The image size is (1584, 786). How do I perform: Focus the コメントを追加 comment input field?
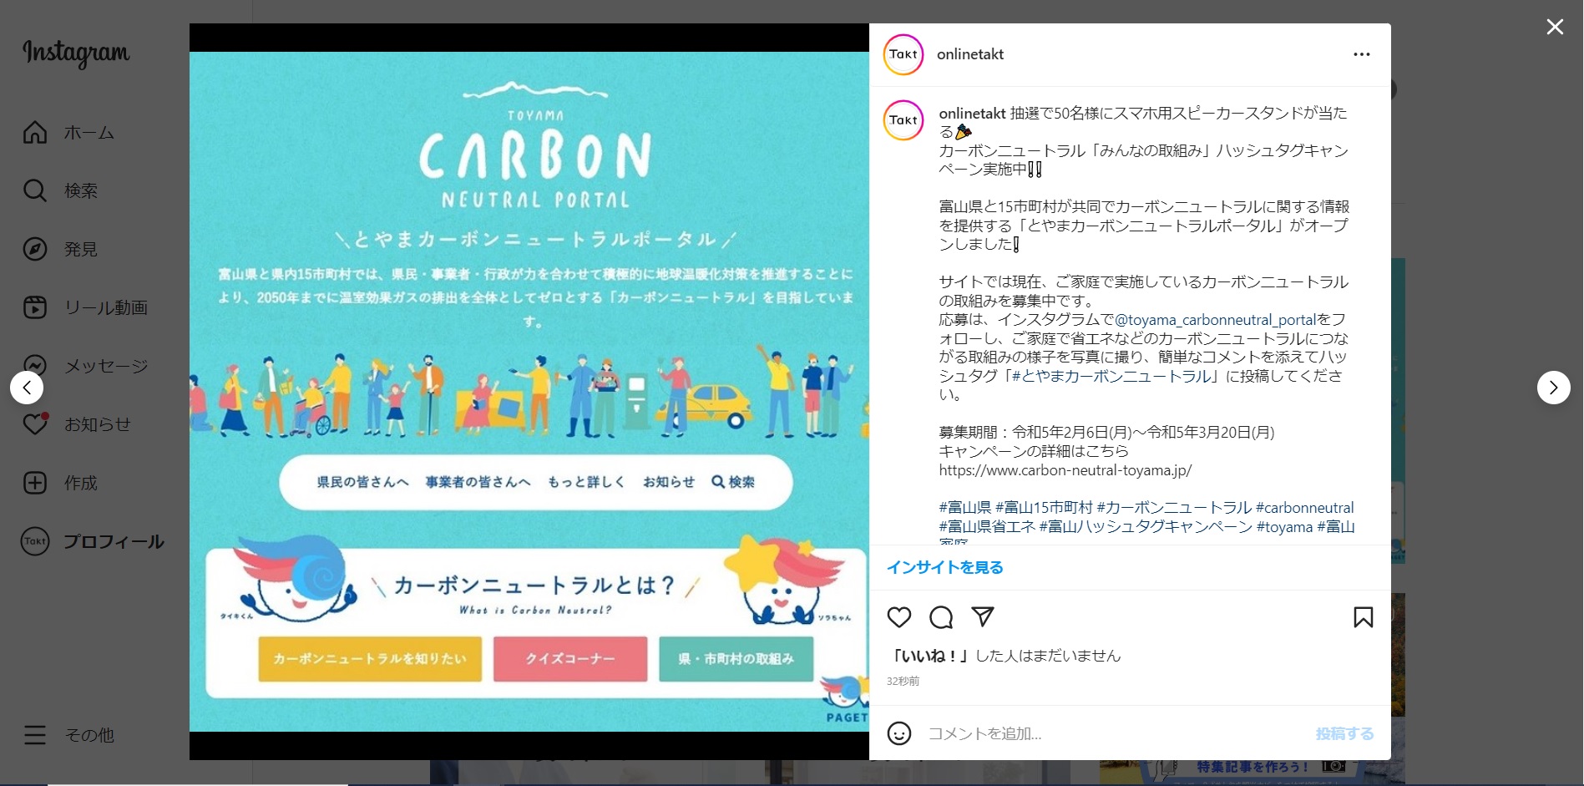tap(1115, 733)
